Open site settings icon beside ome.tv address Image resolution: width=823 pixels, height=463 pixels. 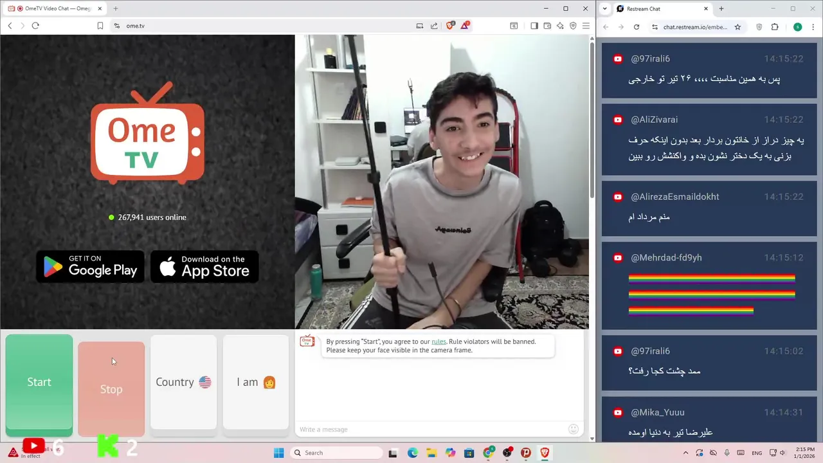click(116, 26)
